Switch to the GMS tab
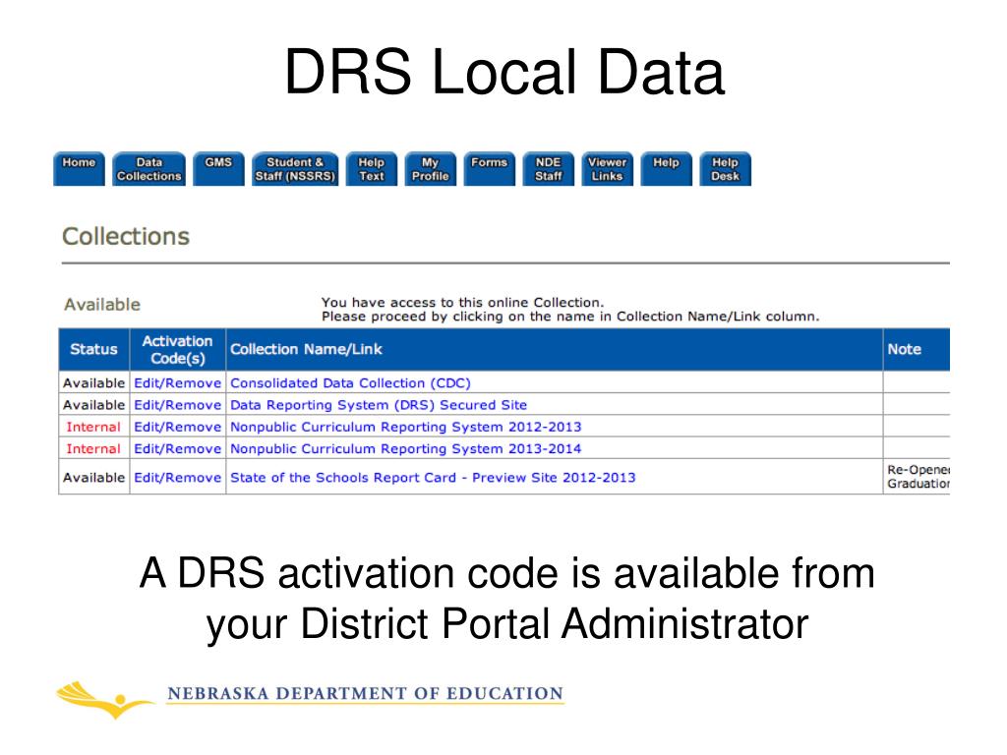This screenshot has width=1007, height=755. tap(218, 169)
